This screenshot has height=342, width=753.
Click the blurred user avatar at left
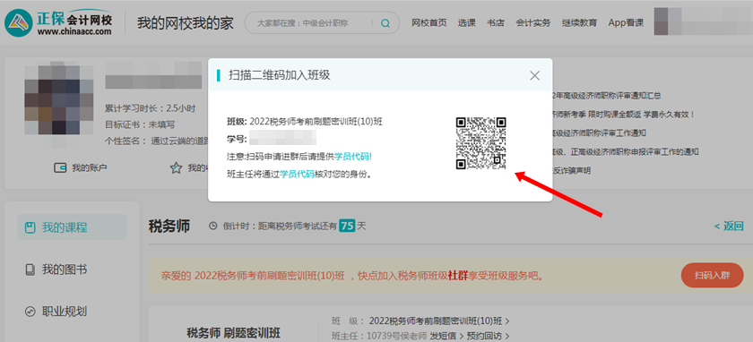[x=58, y=99]
